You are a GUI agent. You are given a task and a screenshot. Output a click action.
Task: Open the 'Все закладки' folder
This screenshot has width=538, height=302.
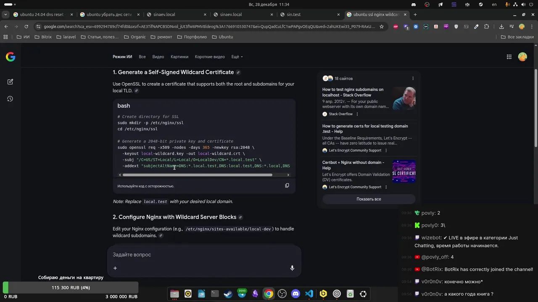[x=517, y=37]
